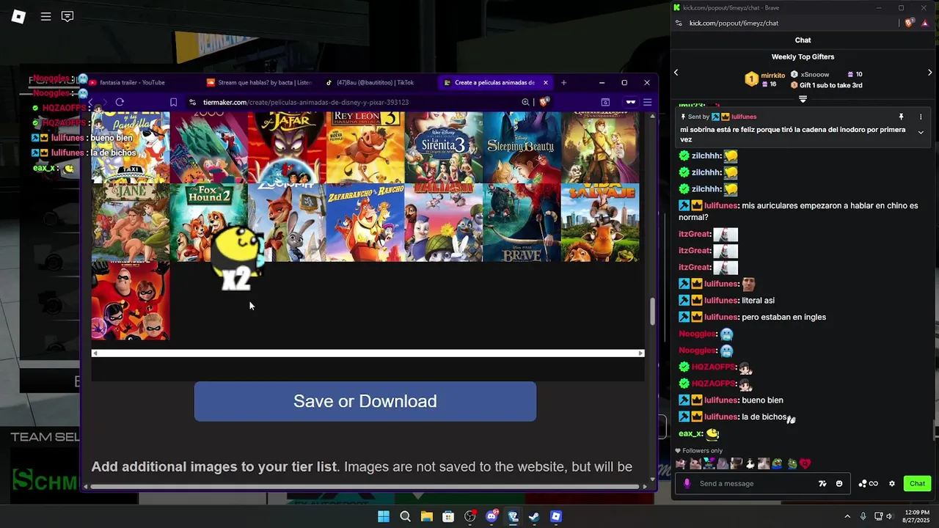Open lulifunes sender name in pinned message
939x528 pixels.
tap(744, 117)
